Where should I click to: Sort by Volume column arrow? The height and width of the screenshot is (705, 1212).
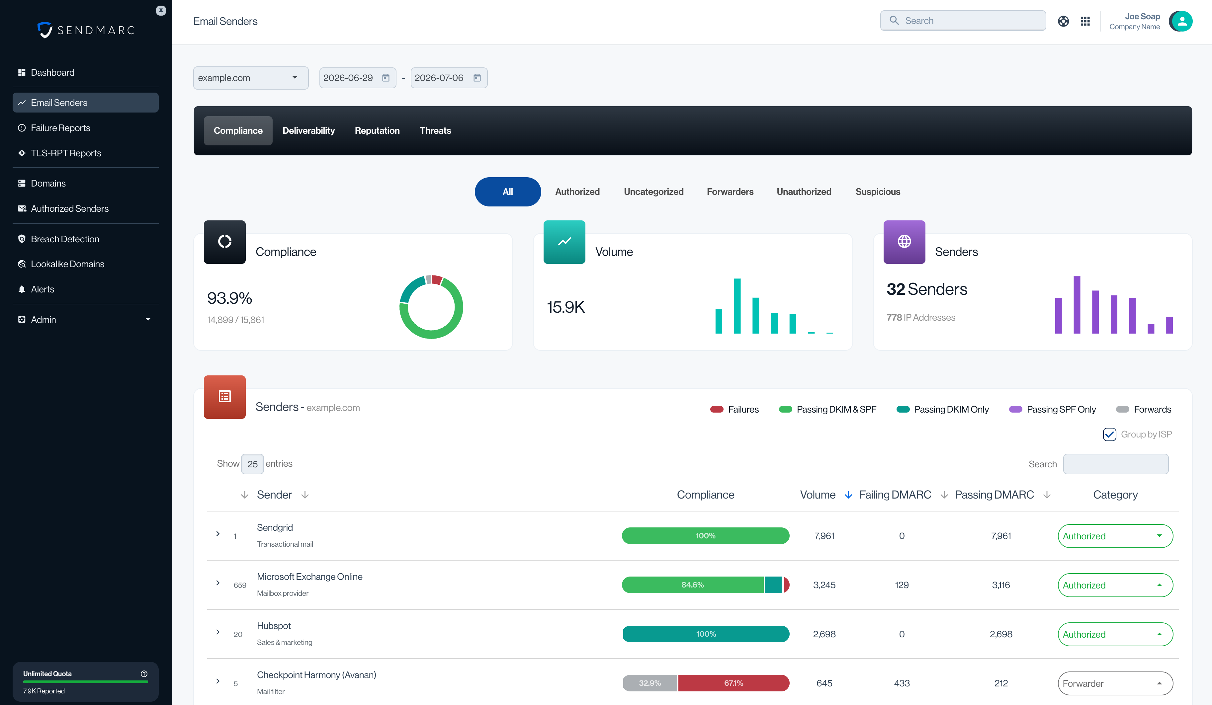coord(848,495)
